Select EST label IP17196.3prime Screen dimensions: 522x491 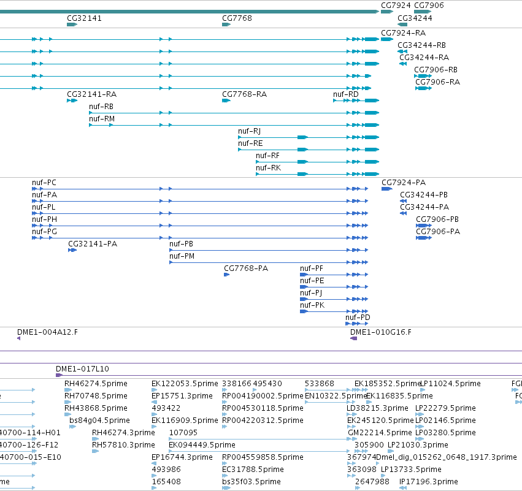pyautogui.click(x=429, y=482)
